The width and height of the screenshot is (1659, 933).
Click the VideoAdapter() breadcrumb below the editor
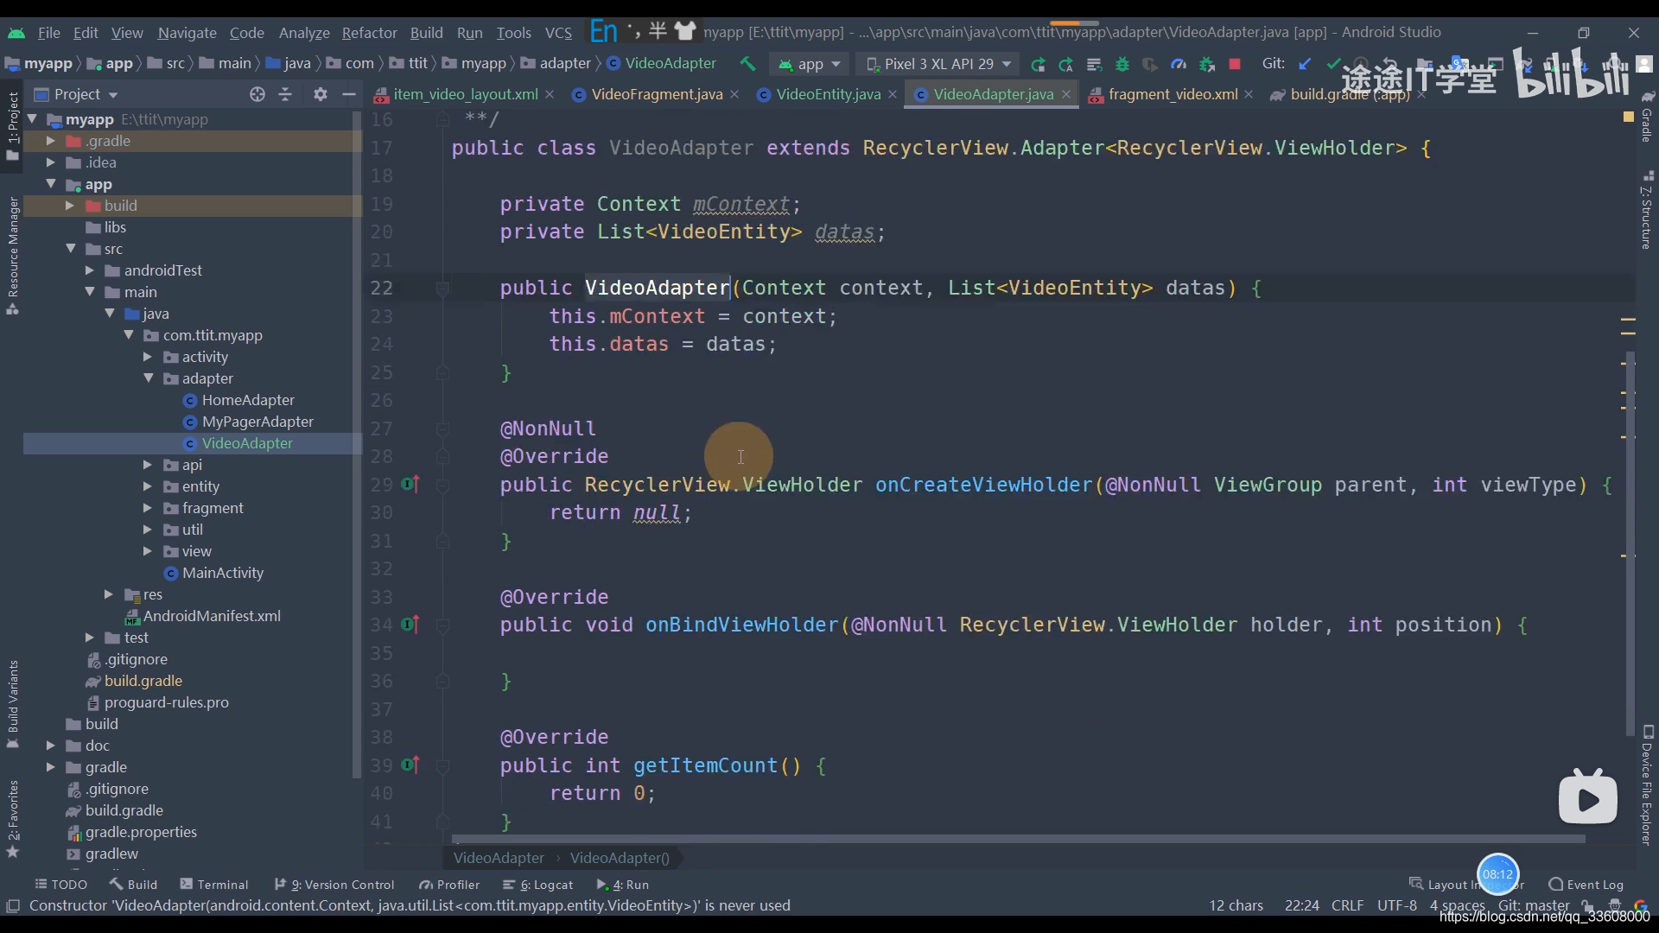pyautogui.click(x=620, y=858)
